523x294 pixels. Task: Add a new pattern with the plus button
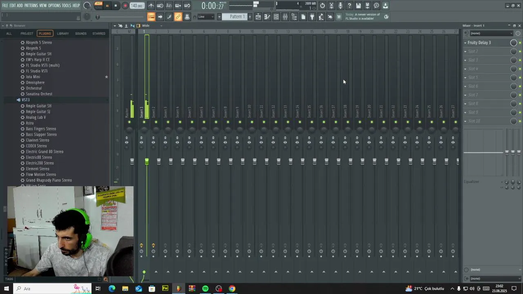click(x=250, y=17)
